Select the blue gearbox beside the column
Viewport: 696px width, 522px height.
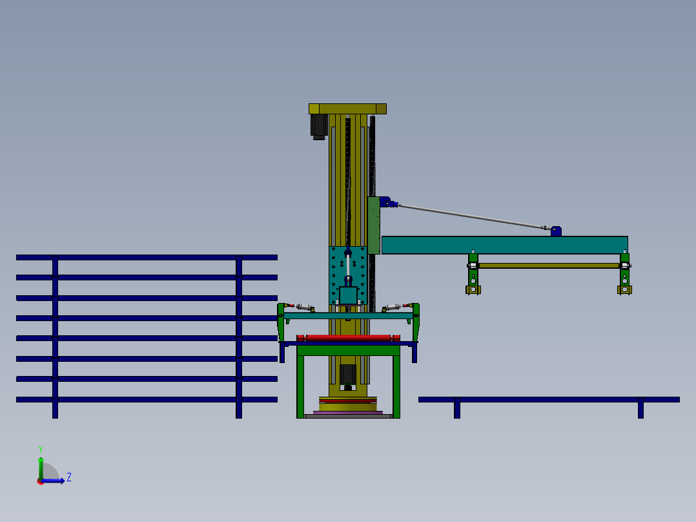(x=386, y=202)
